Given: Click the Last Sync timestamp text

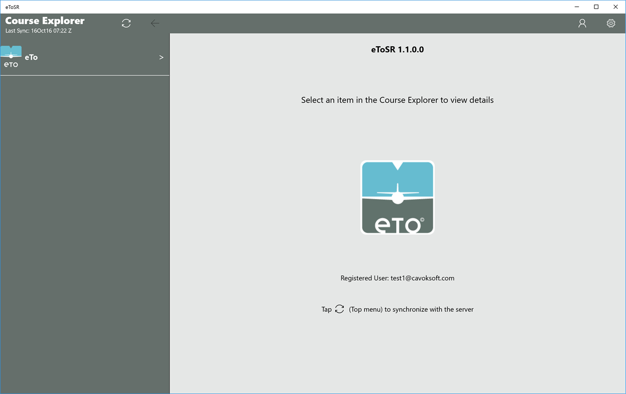Looking at the screenshot, I should [x=38, y=31].
